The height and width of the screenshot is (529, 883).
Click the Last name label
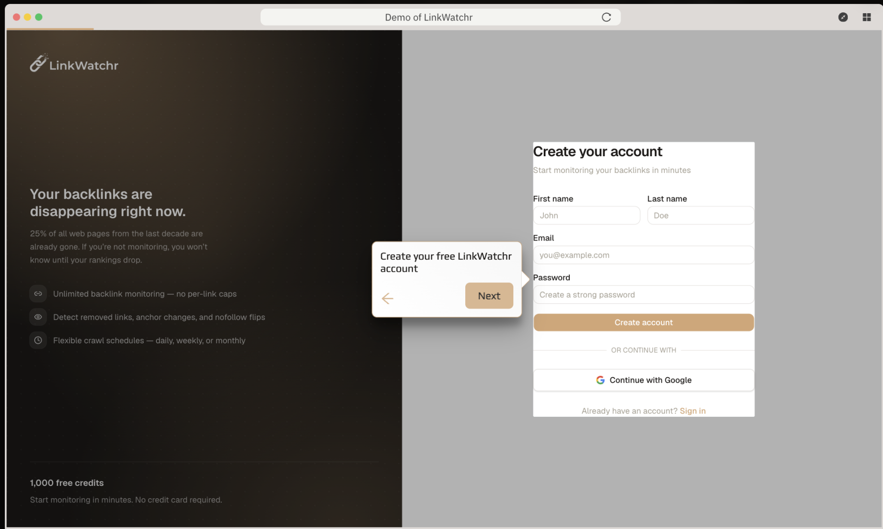tap(667, 199)
